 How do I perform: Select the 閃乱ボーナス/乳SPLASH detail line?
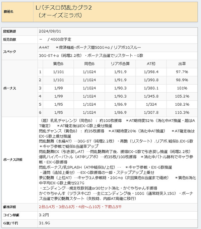pos(106,167)
